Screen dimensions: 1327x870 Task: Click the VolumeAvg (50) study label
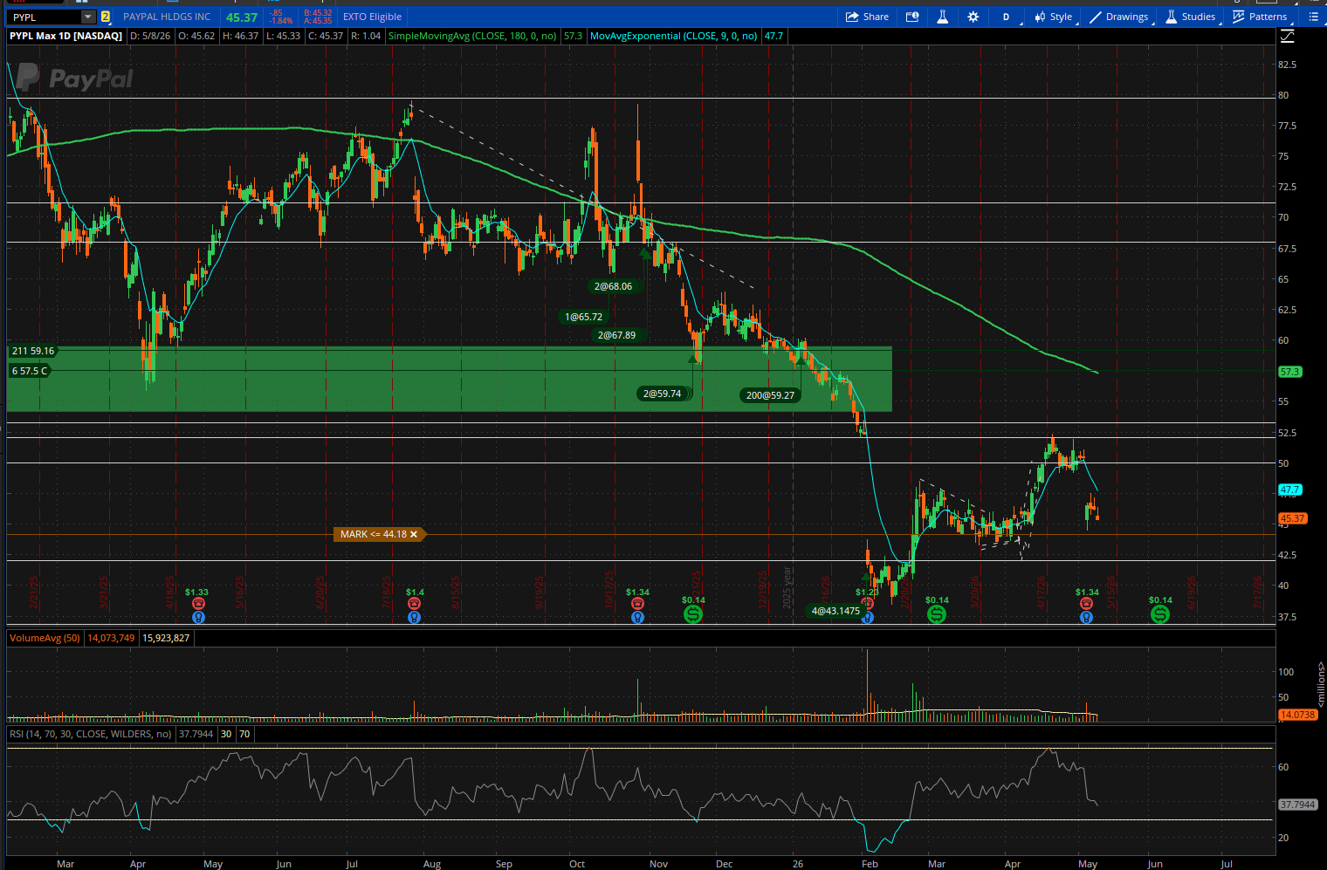coord(45,638)
